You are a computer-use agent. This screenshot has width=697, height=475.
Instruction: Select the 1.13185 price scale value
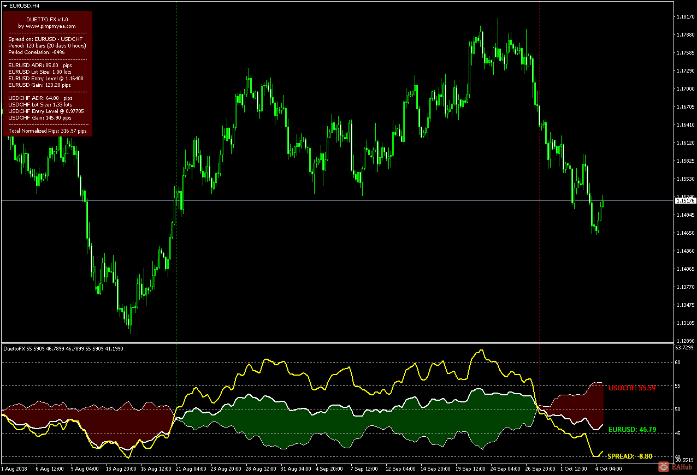tap(685, 323)
